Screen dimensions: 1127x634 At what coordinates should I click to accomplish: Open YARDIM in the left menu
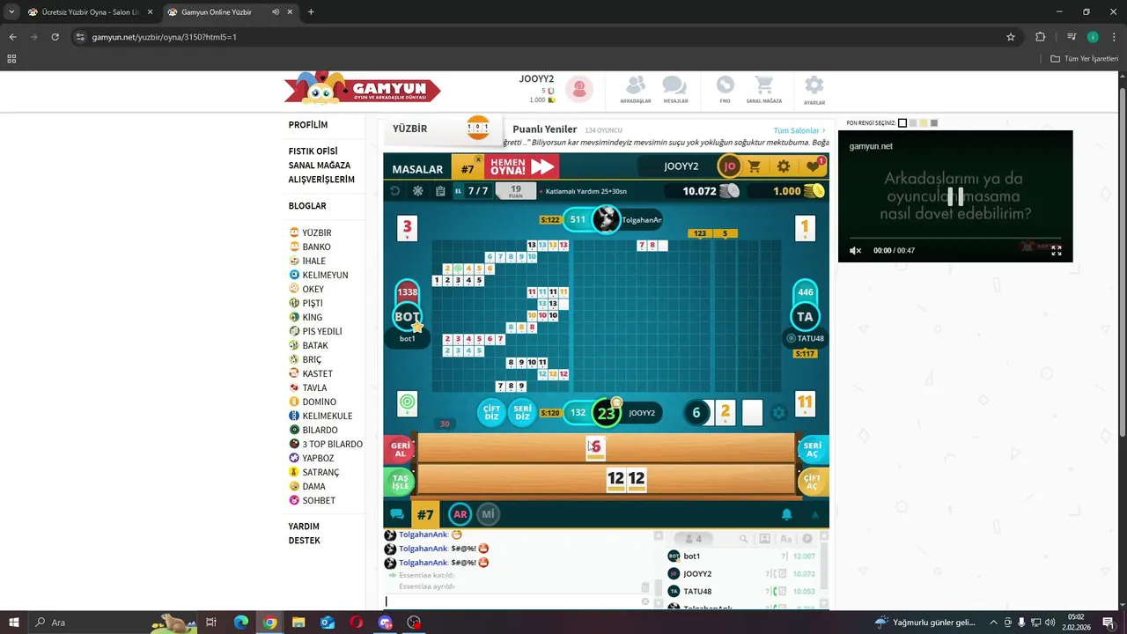pos(304,527)
